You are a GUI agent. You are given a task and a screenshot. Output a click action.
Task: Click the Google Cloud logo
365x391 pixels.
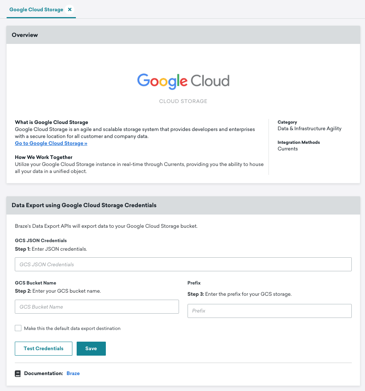pos(183,82)
